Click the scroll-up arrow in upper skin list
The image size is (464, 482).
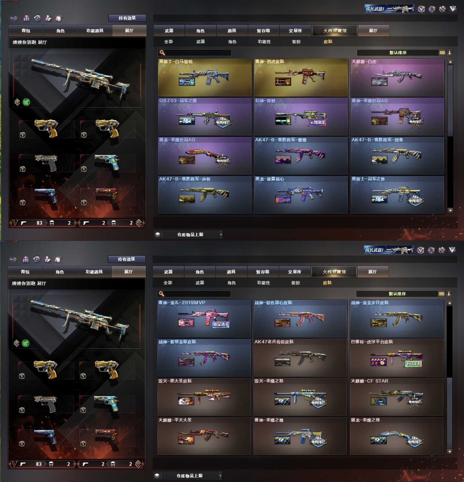coord(450,62)
